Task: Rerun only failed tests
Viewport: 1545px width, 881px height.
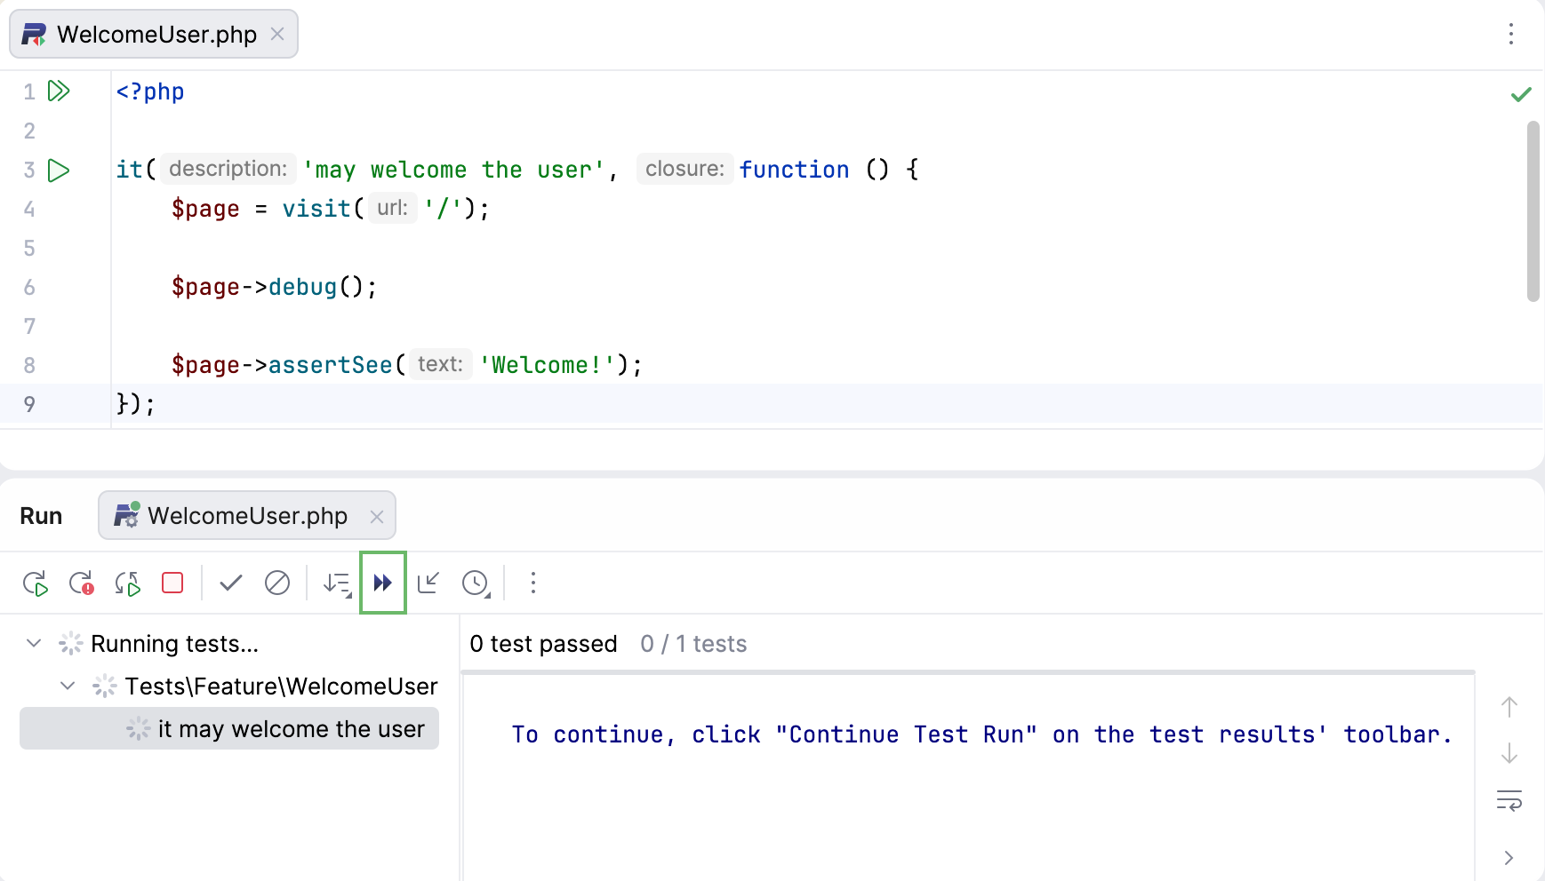Action: [x=83, y=583]
